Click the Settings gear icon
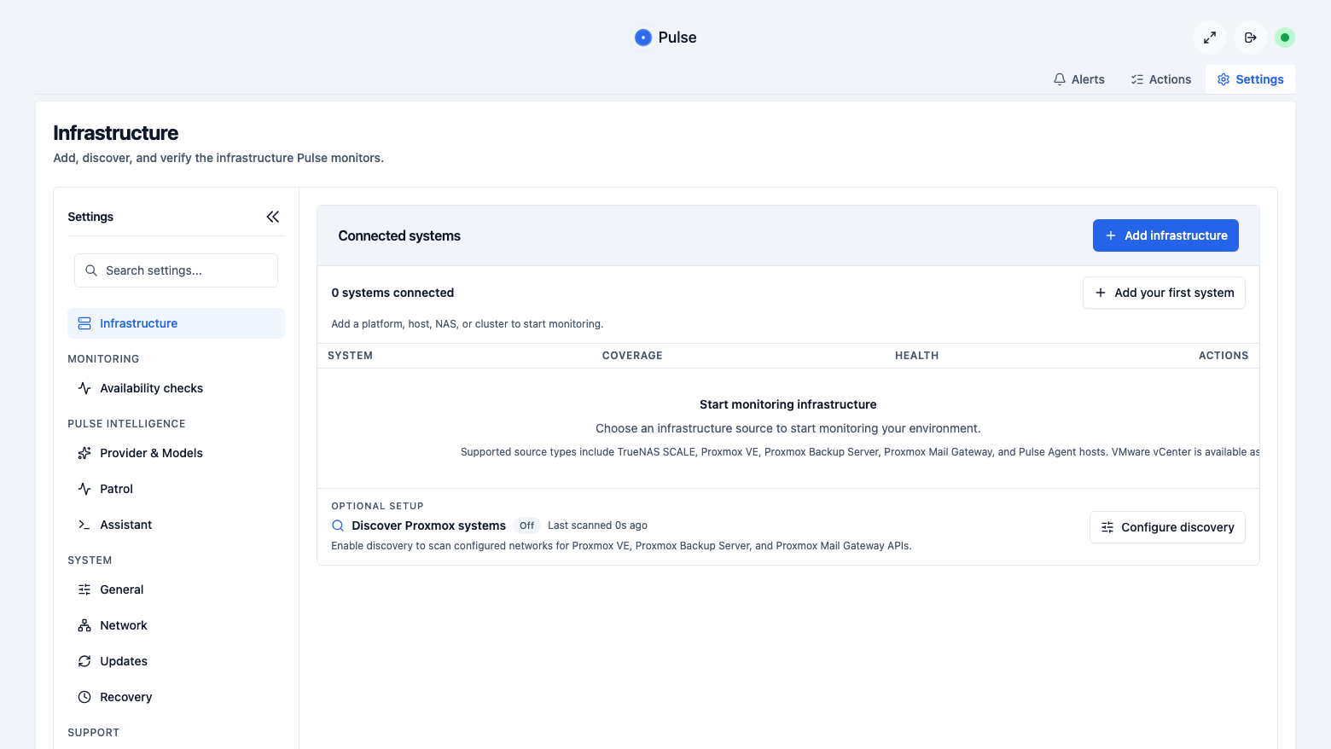 pyautogui.click(x=1223, y=79)
